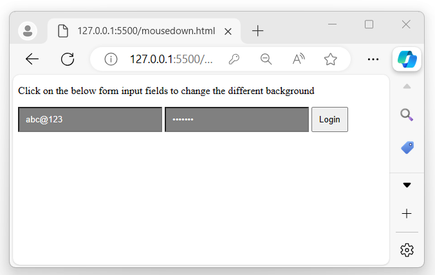Screen dimensions: 435x275
Task: Open sidebar search tool
Action: pos(407,115)
